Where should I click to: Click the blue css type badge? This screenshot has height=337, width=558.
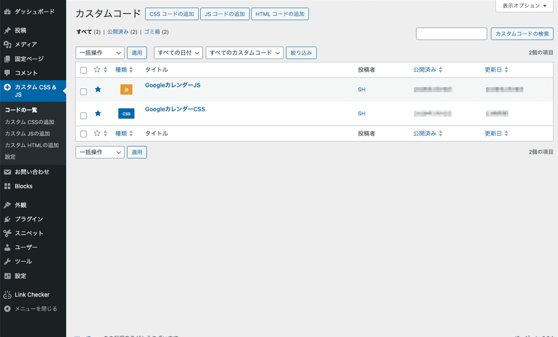(x=126, y=114)
